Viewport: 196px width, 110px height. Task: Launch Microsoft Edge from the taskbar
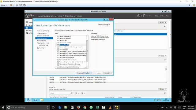pyautogui.click(x=59, y=107)
